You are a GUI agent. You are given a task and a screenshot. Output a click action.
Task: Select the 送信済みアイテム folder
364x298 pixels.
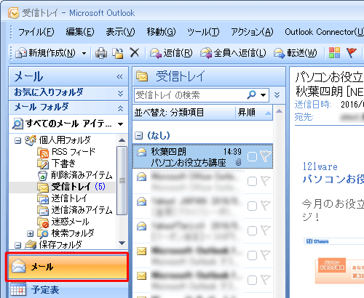click(82, 210)
